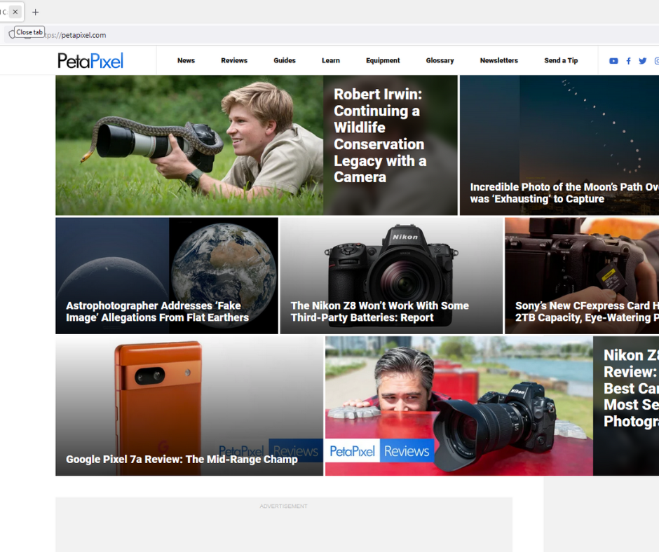Open the Learn menu item

click(331, 60)
